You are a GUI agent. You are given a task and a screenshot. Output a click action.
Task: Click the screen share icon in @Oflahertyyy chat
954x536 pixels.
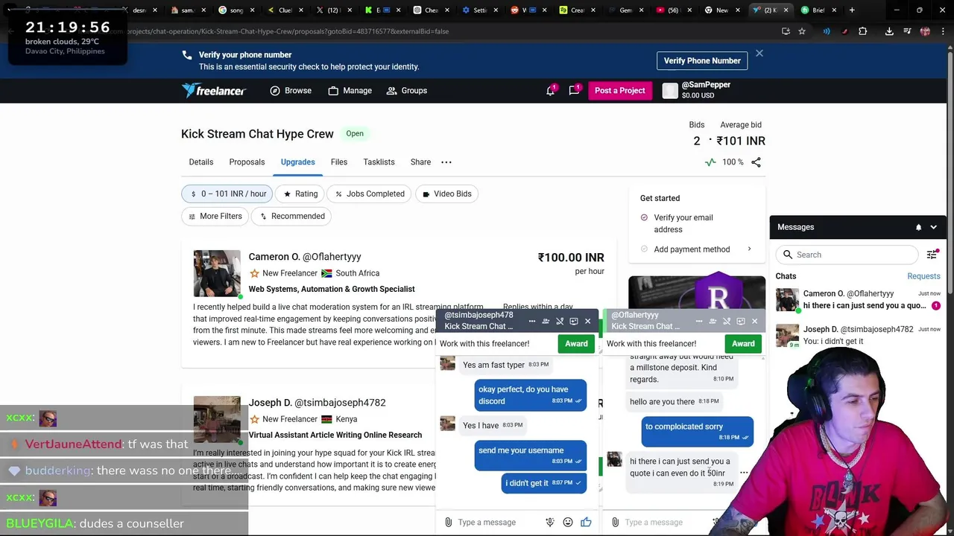[741, 321]
